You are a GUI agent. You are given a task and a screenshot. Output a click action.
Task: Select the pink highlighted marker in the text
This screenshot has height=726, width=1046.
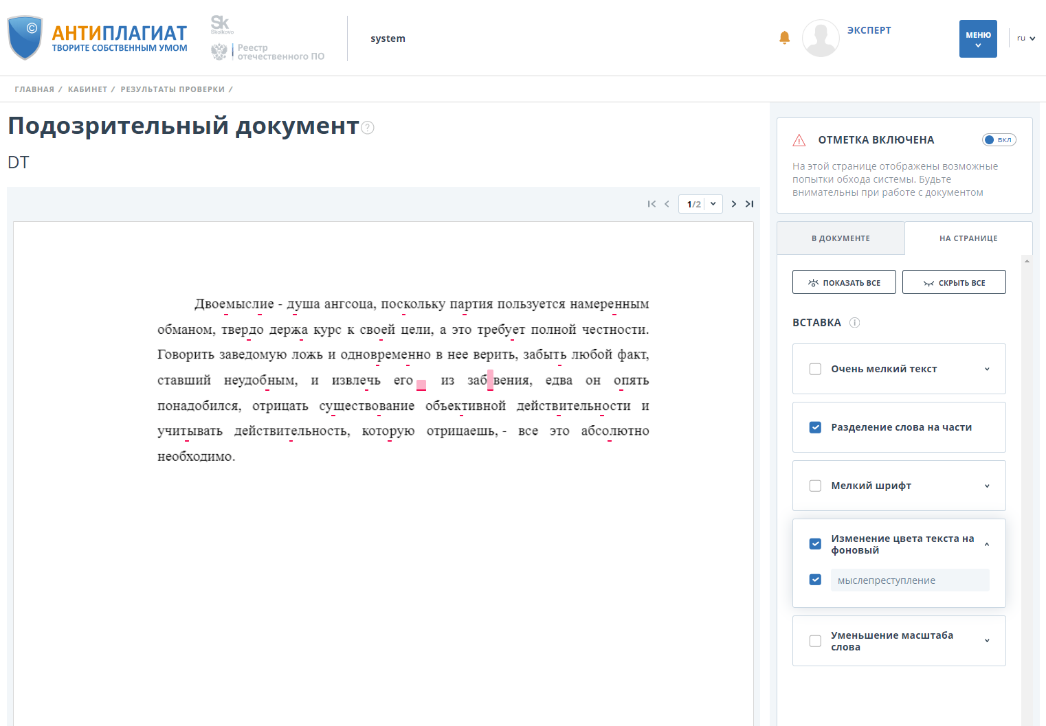[x=421, y=384]
